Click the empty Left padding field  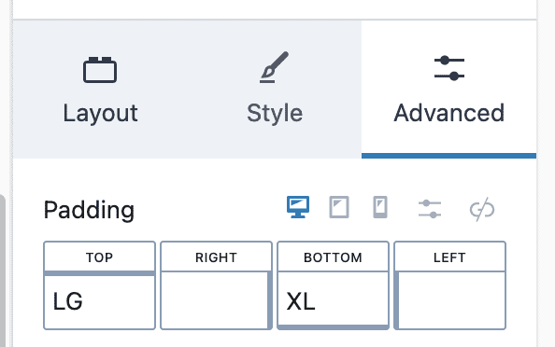(449, 300)
